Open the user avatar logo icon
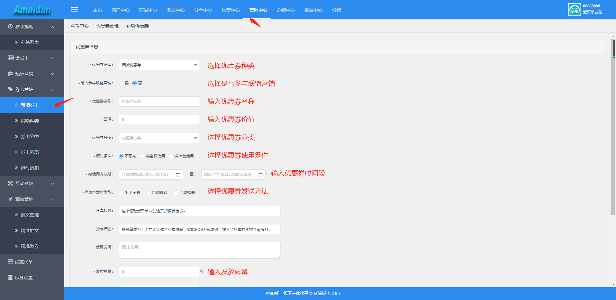This screenshot has width=616, height=300. click(574, 10)
